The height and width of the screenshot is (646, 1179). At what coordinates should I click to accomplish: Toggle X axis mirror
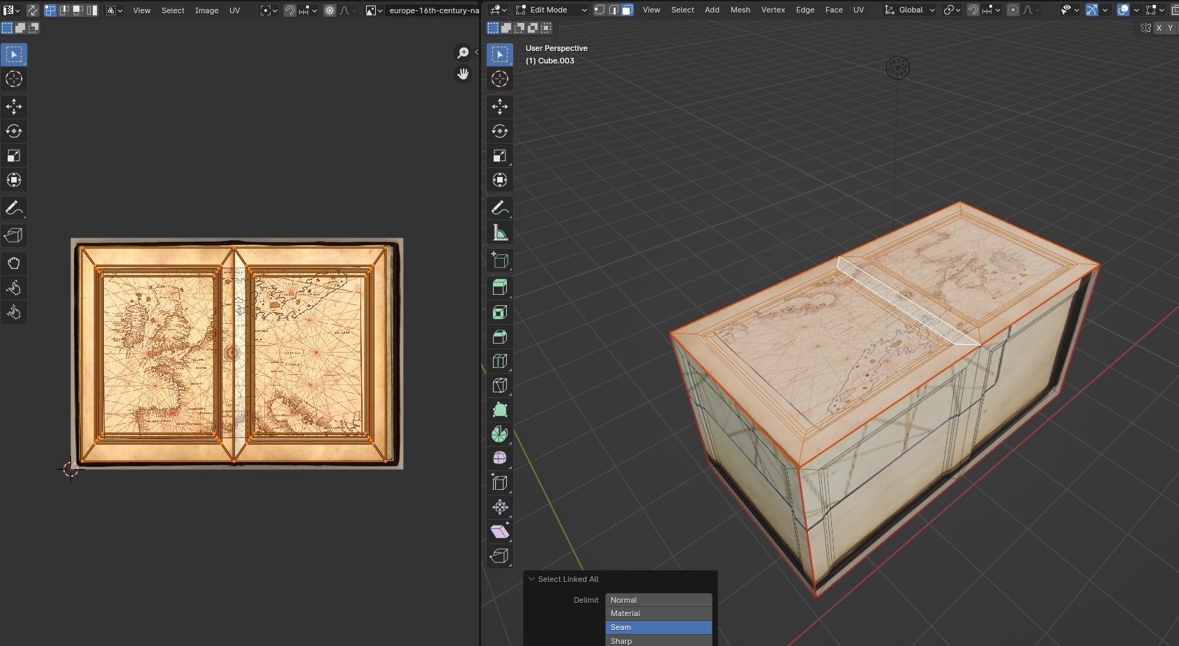[x=1159, y=28]
